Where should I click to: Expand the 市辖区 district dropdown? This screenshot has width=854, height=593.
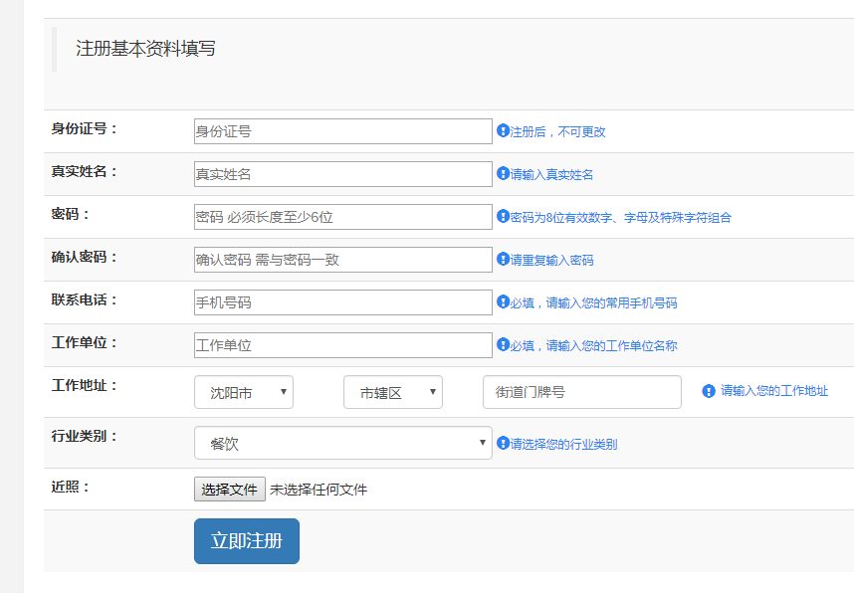[x=393, y=392]
